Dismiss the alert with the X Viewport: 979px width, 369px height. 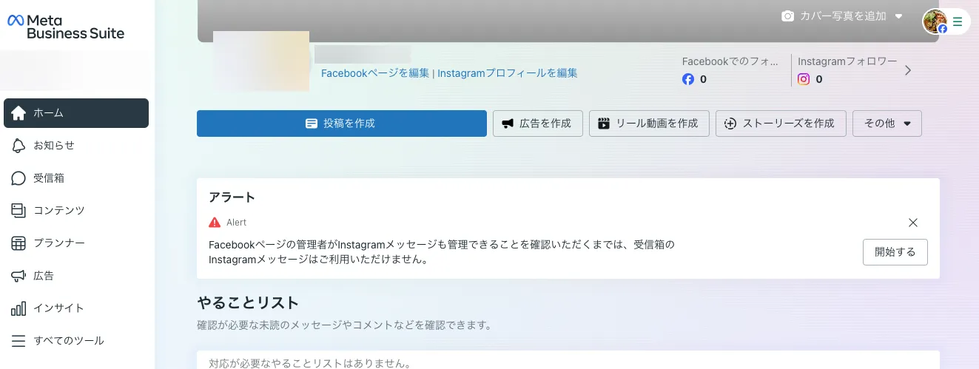[x=913, y=223]
